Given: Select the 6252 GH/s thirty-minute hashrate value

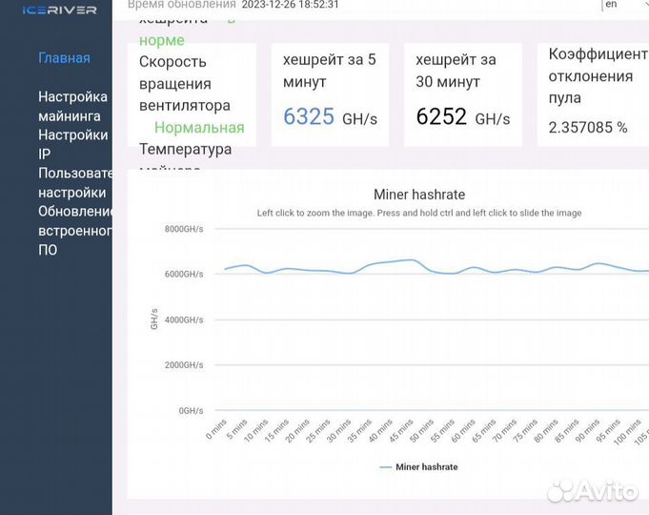Looking at the screenshot, I should point(463,116).
